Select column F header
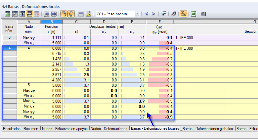Viewport: 258px width, 139px height. pos(160,22)
